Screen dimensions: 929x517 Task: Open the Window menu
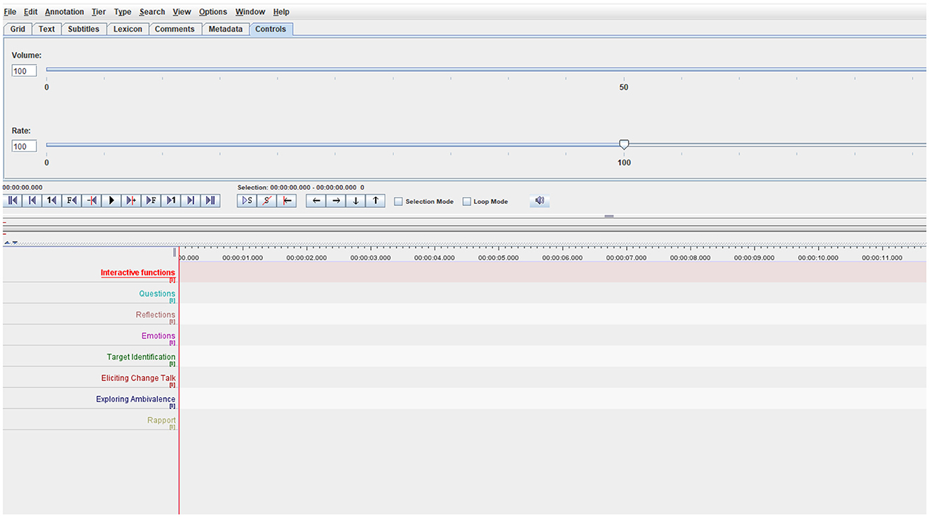250,12
